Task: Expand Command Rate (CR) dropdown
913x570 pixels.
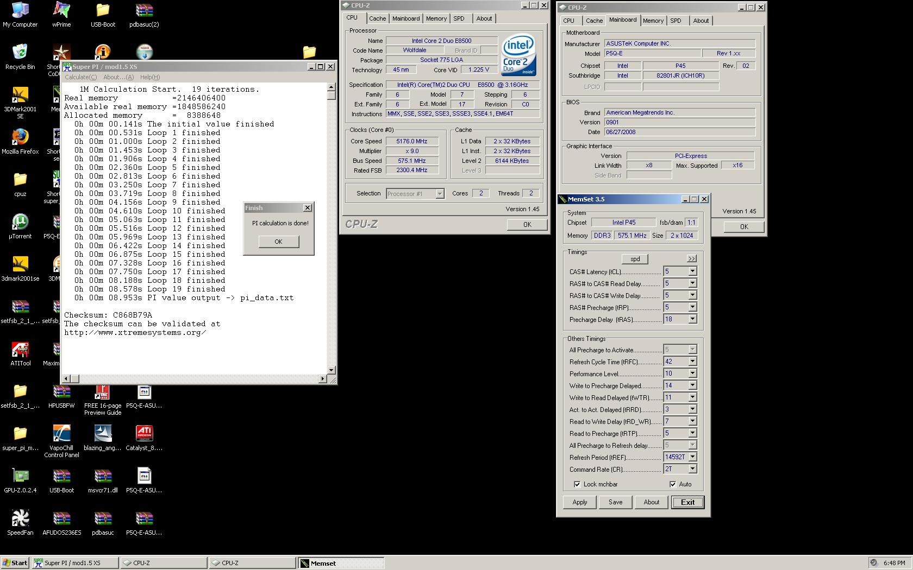Action: point(692,468)
